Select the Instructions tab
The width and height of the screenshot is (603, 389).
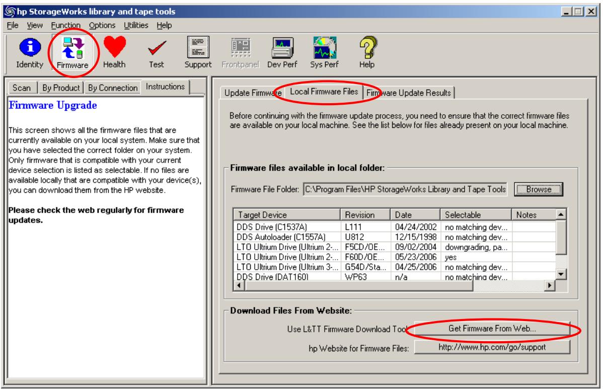pos(166,87)
